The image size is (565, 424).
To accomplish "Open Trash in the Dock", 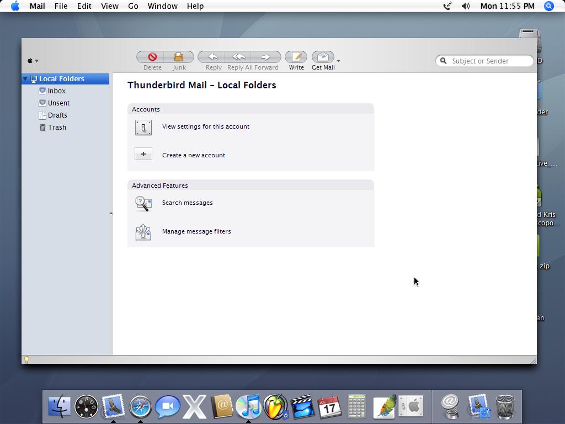I will 505,407.
